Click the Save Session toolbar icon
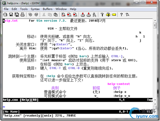The image size is (160, 121). [x=89, y=15]
